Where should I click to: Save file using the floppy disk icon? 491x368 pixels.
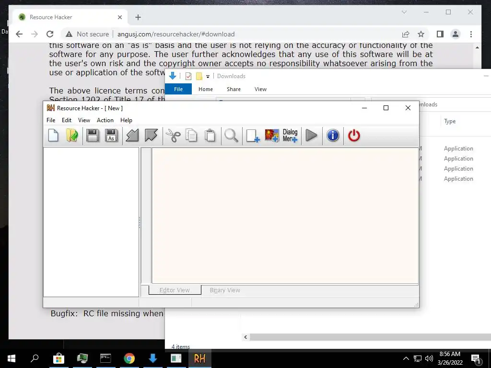pos(93,136)
